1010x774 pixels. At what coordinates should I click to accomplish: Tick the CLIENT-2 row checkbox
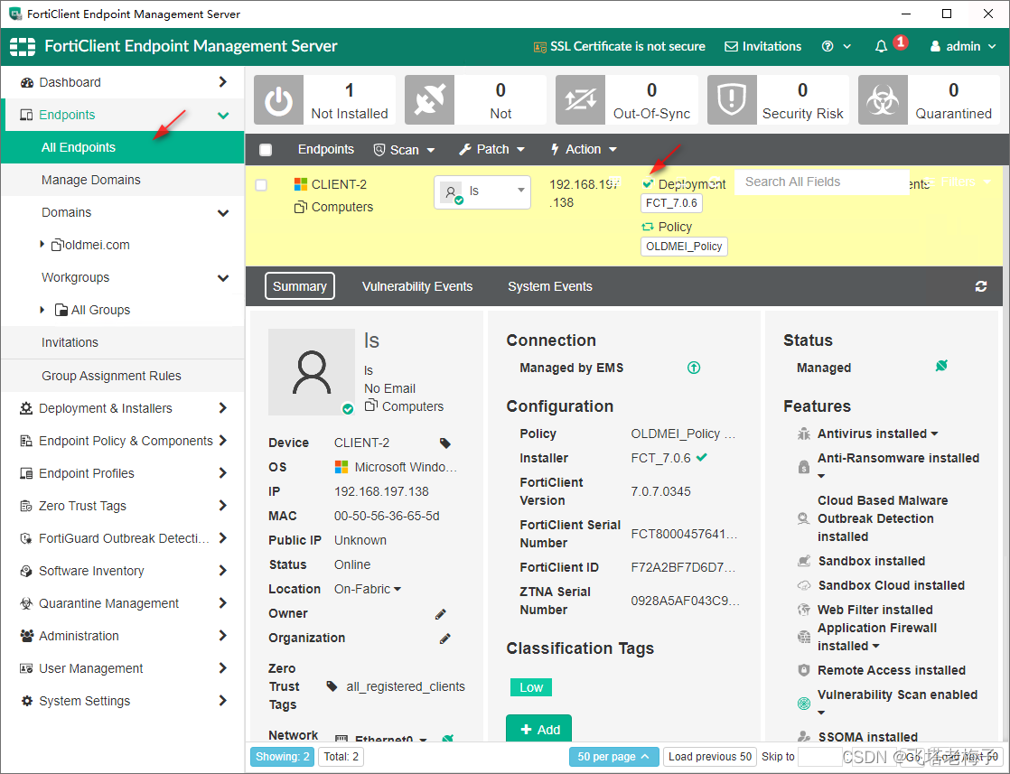pos(261,185)
